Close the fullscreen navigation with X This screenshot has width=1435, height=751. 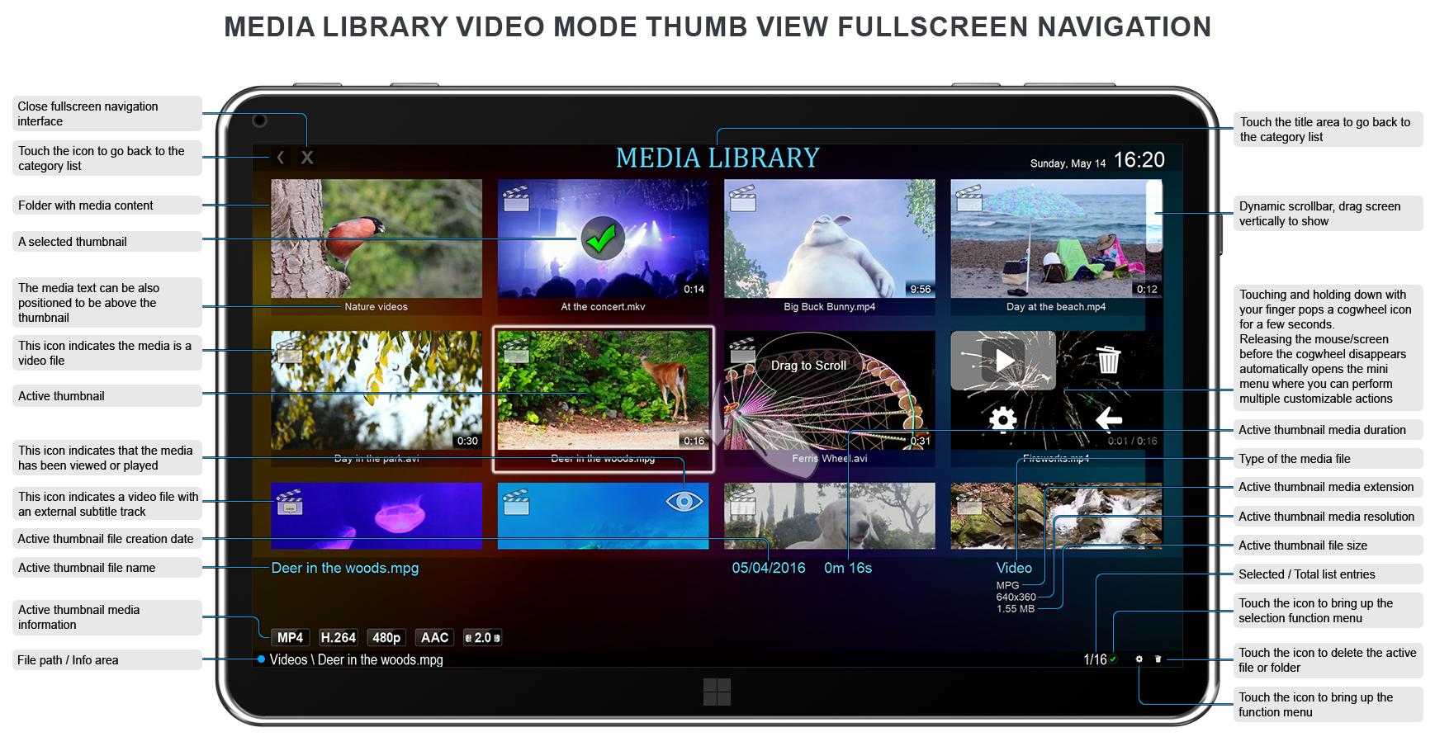(x=307, y=158)
